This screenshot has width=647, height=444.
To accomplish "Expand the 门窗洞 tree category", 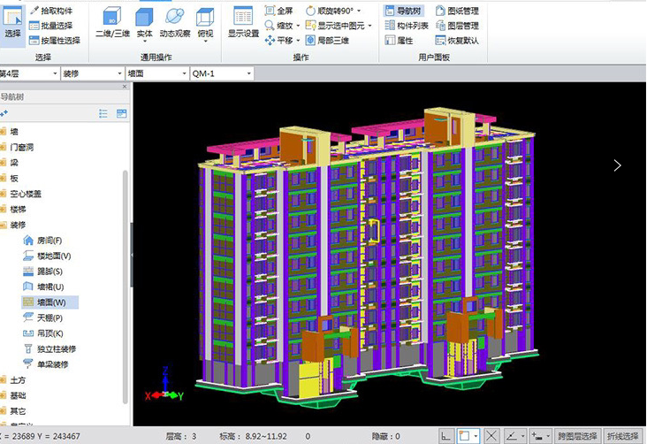I will point(4,147).
